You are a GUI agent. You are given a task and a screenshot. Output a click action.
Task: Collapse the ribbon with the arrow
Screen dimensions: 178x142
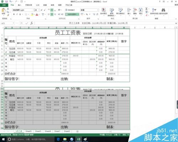(176, 19)
